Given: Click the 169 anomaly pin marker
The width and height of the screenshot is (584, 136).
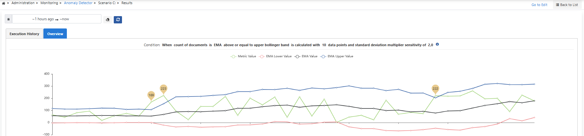Looking at the screenshot, I should point(151,95).
